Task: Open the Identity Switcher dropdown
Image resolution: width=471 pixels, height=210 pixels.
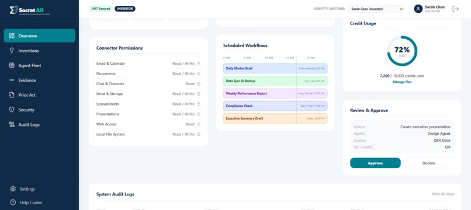Action: pyautogui.click(x=376, y=9)
